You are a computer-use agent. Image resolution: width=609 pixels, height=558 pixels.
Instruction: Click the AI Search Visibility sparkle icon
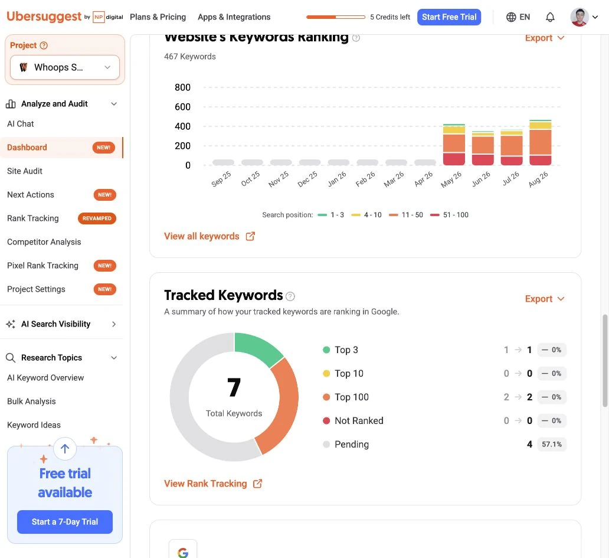[x=11, y=324]
